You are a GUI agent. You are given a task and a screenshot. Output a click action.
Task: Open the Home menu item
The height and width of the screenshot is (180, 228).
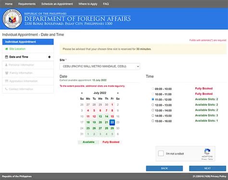click(9, 4)
